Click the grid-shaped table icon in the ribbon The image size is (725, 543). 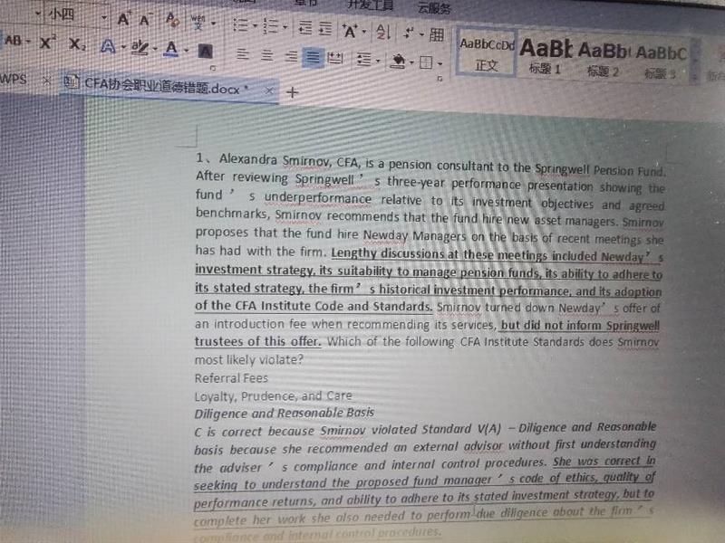tap(436, 34)
